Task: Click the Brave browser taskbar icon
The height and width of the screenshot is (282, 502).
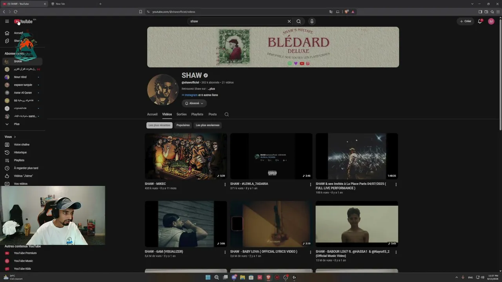Action: point(268,277)
